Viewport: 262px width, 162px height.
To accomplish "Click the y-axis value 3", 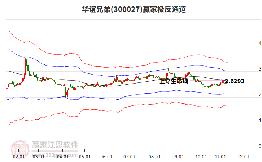I will pos(260,69).
